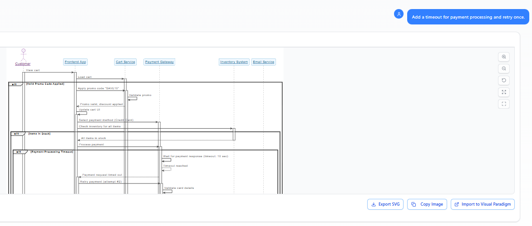Select the Inventory System lifeline header

[234, 62]
